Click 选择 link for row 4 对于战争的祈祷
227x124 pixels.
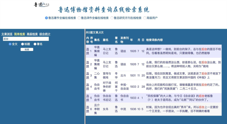click(x=88, y=87)
